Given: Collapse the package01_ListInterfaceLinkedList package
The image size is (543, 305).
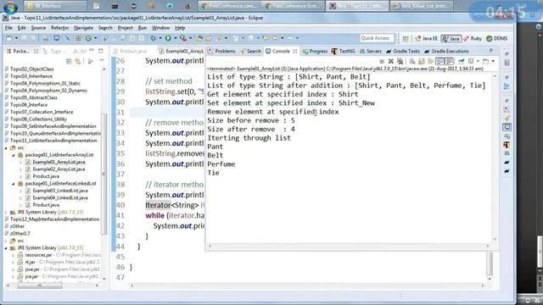Looking at the screenshot, I should pos(14,184).
